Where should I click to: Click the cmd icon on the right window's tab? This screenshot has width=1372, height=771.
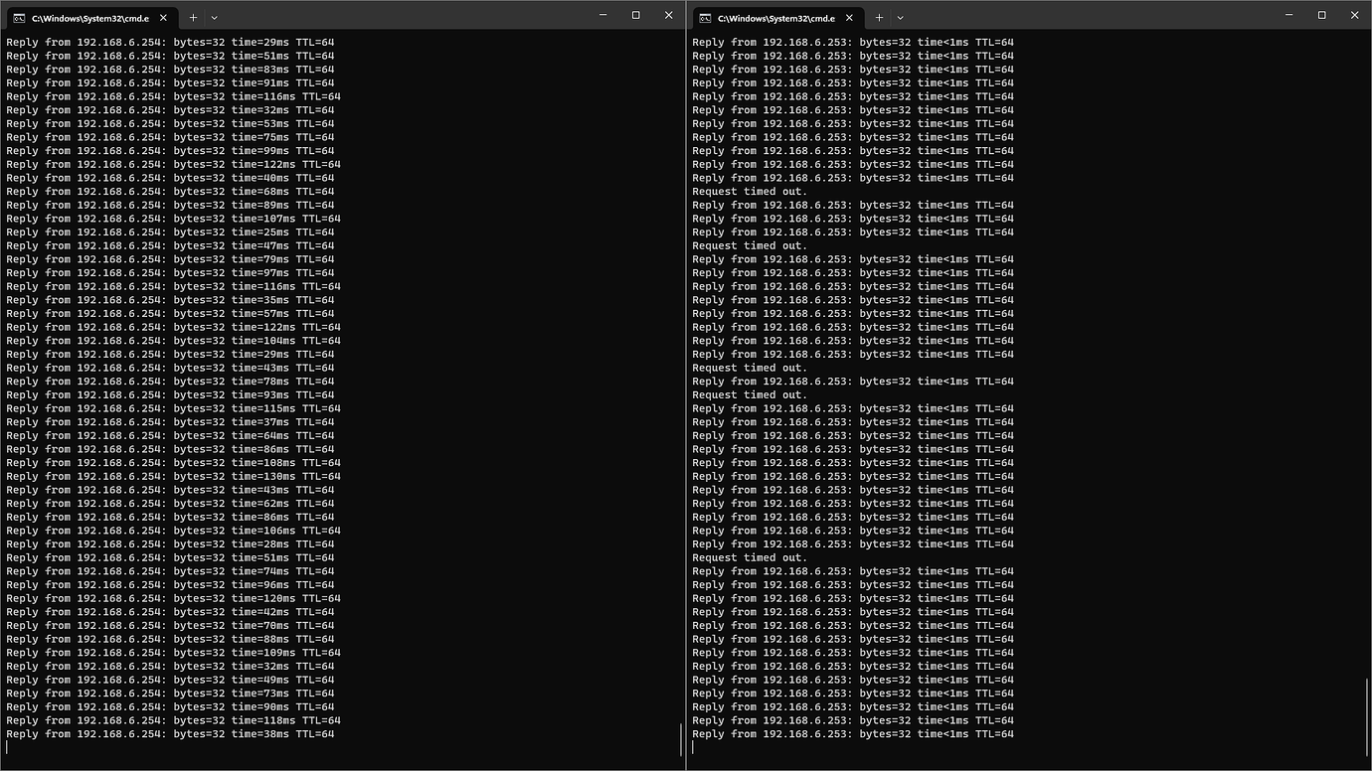703,17
